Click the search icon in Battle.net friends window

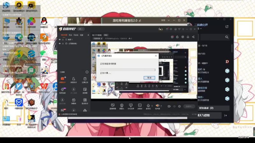coord(227,37)
